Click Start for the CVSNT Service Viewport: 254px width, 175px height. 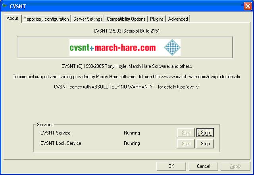(186, 133)
